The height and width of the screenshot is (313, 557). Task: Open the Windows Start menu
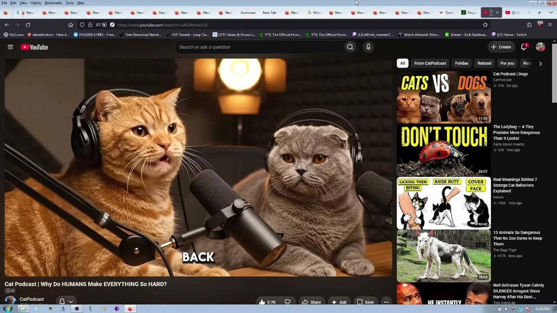point(7,309)
